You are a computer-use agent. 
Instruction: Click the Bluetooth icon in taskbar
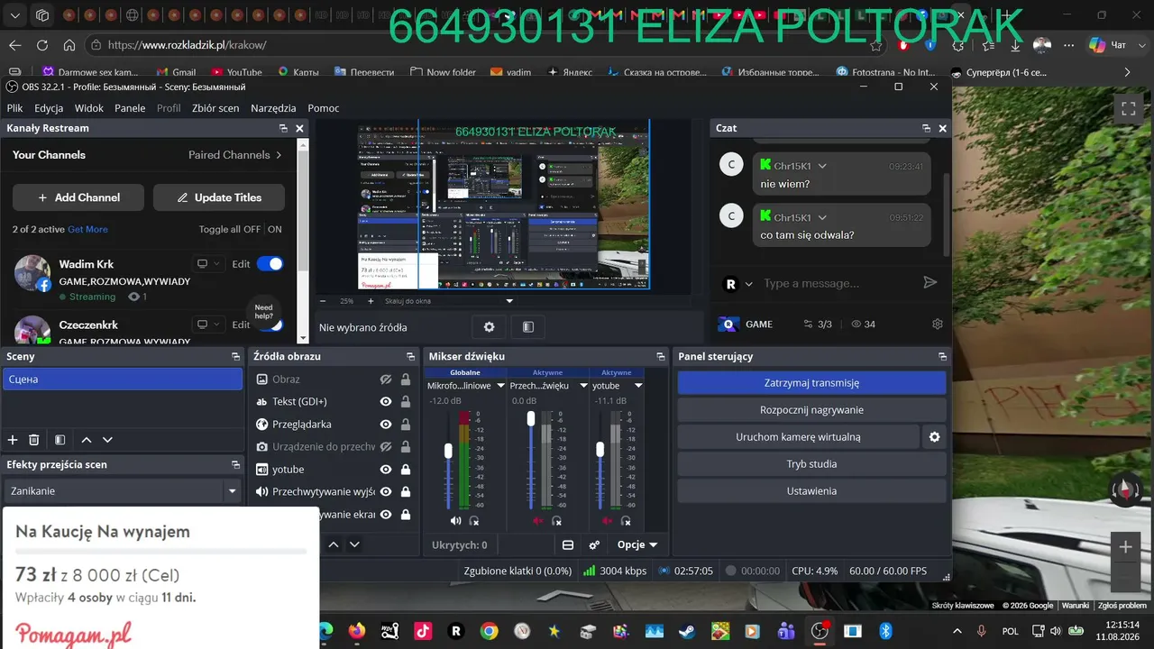pos(885,631)
